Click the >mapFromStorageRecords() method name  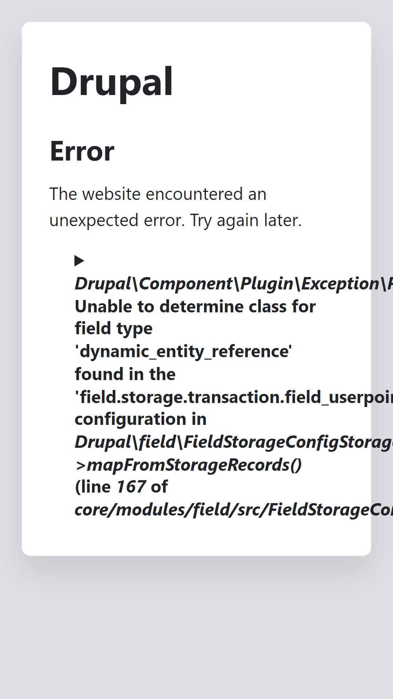188,465
